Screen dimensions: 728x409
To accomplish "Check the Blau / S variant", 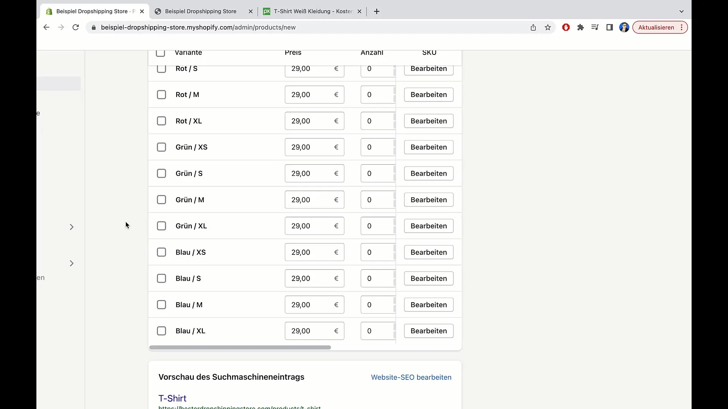I will point(162,278).
